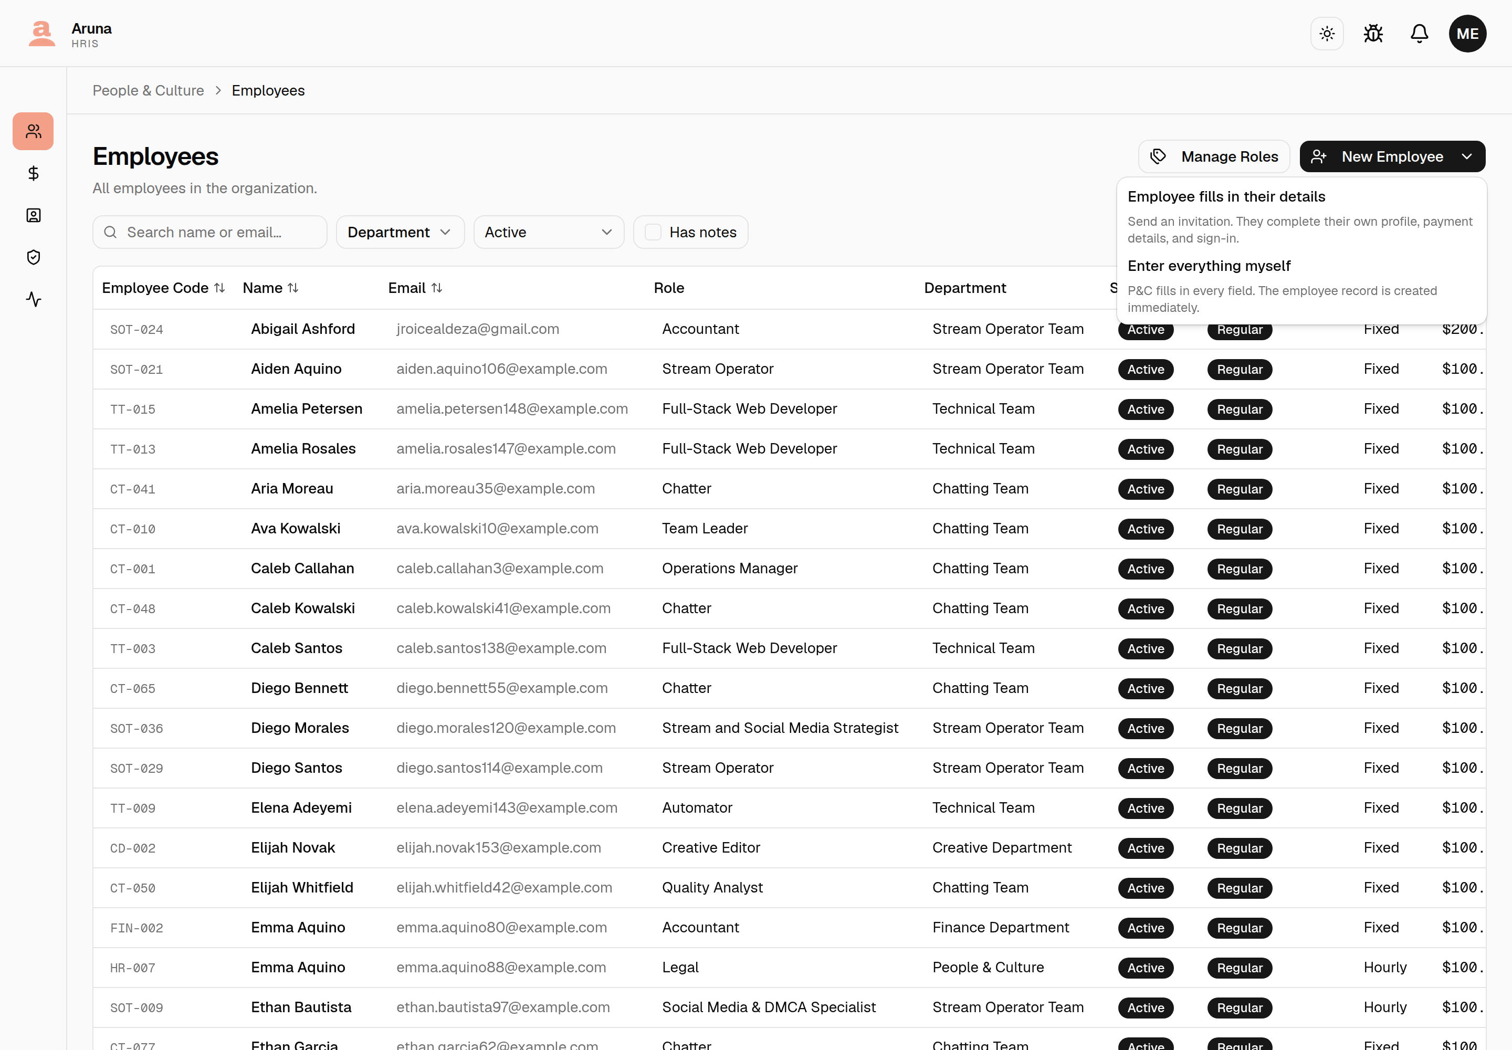Open the bug report icon
The width and height of the screenshot is (1512, 1050).
pos(1372,34)
